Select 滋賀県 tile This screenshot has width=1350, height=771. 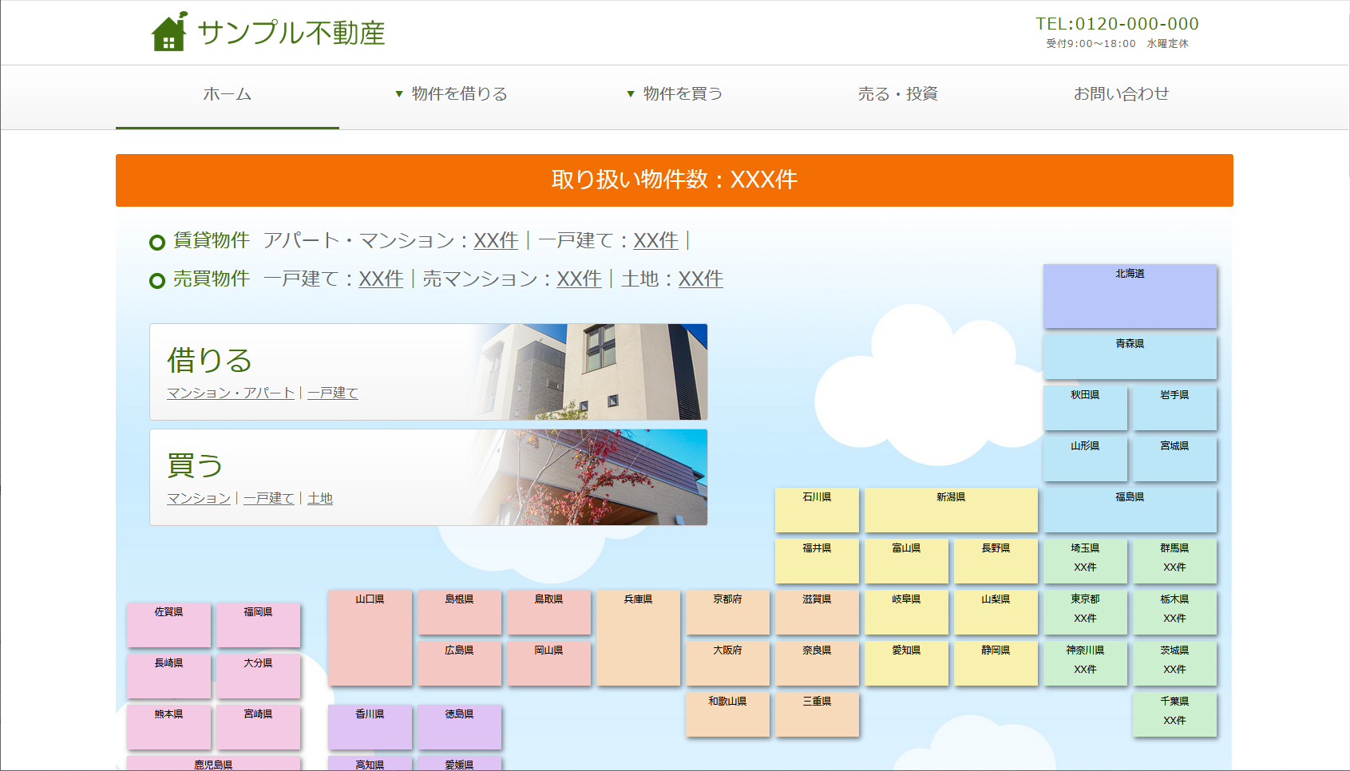(817, 612)
